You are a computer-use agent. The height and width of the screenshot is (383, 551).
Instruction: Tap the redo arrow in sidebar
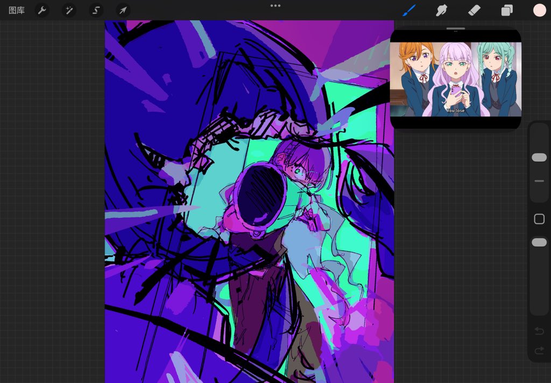[539, 350]
